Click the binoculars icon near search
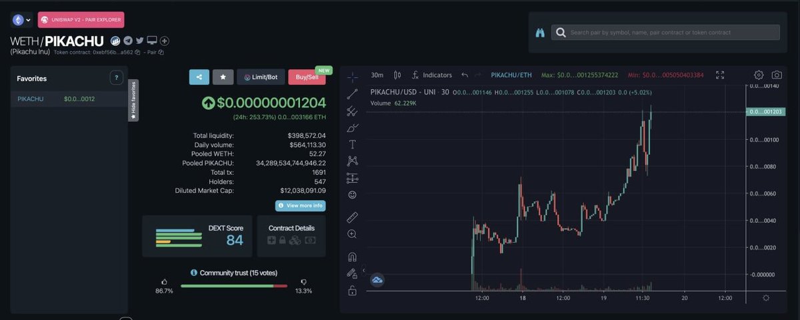 pos(541,32)
